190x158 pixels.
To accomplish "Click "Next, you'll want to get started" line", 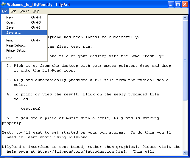I will [86, 132].
